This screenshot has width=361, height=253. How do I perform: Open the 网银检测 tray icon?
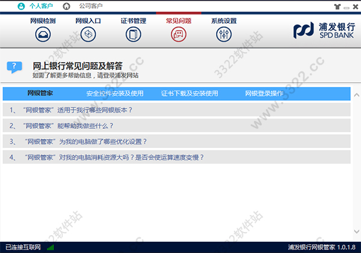(43, 34)
